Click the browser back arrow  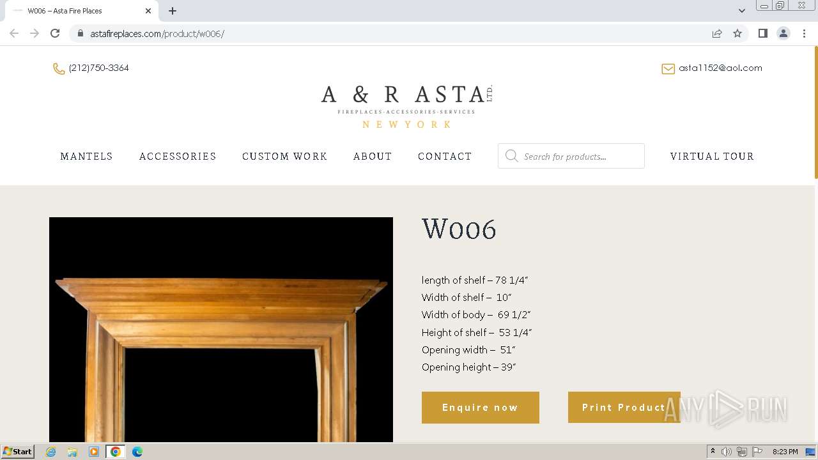(14, 33)
